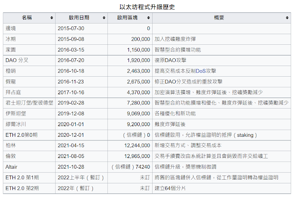
Task: Click the 概要 column header text
Action: (x=219, y=18)
